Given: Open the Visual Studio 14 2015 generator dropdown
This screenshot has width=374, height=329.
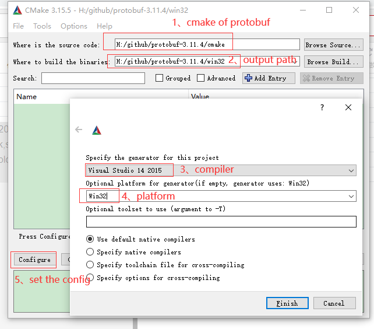Looking at the screenshot, I should (221, 170).
